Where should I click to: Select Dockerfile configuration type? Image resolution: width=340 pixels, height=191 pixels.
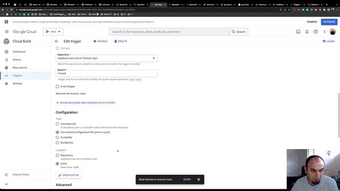pos(57,137)
